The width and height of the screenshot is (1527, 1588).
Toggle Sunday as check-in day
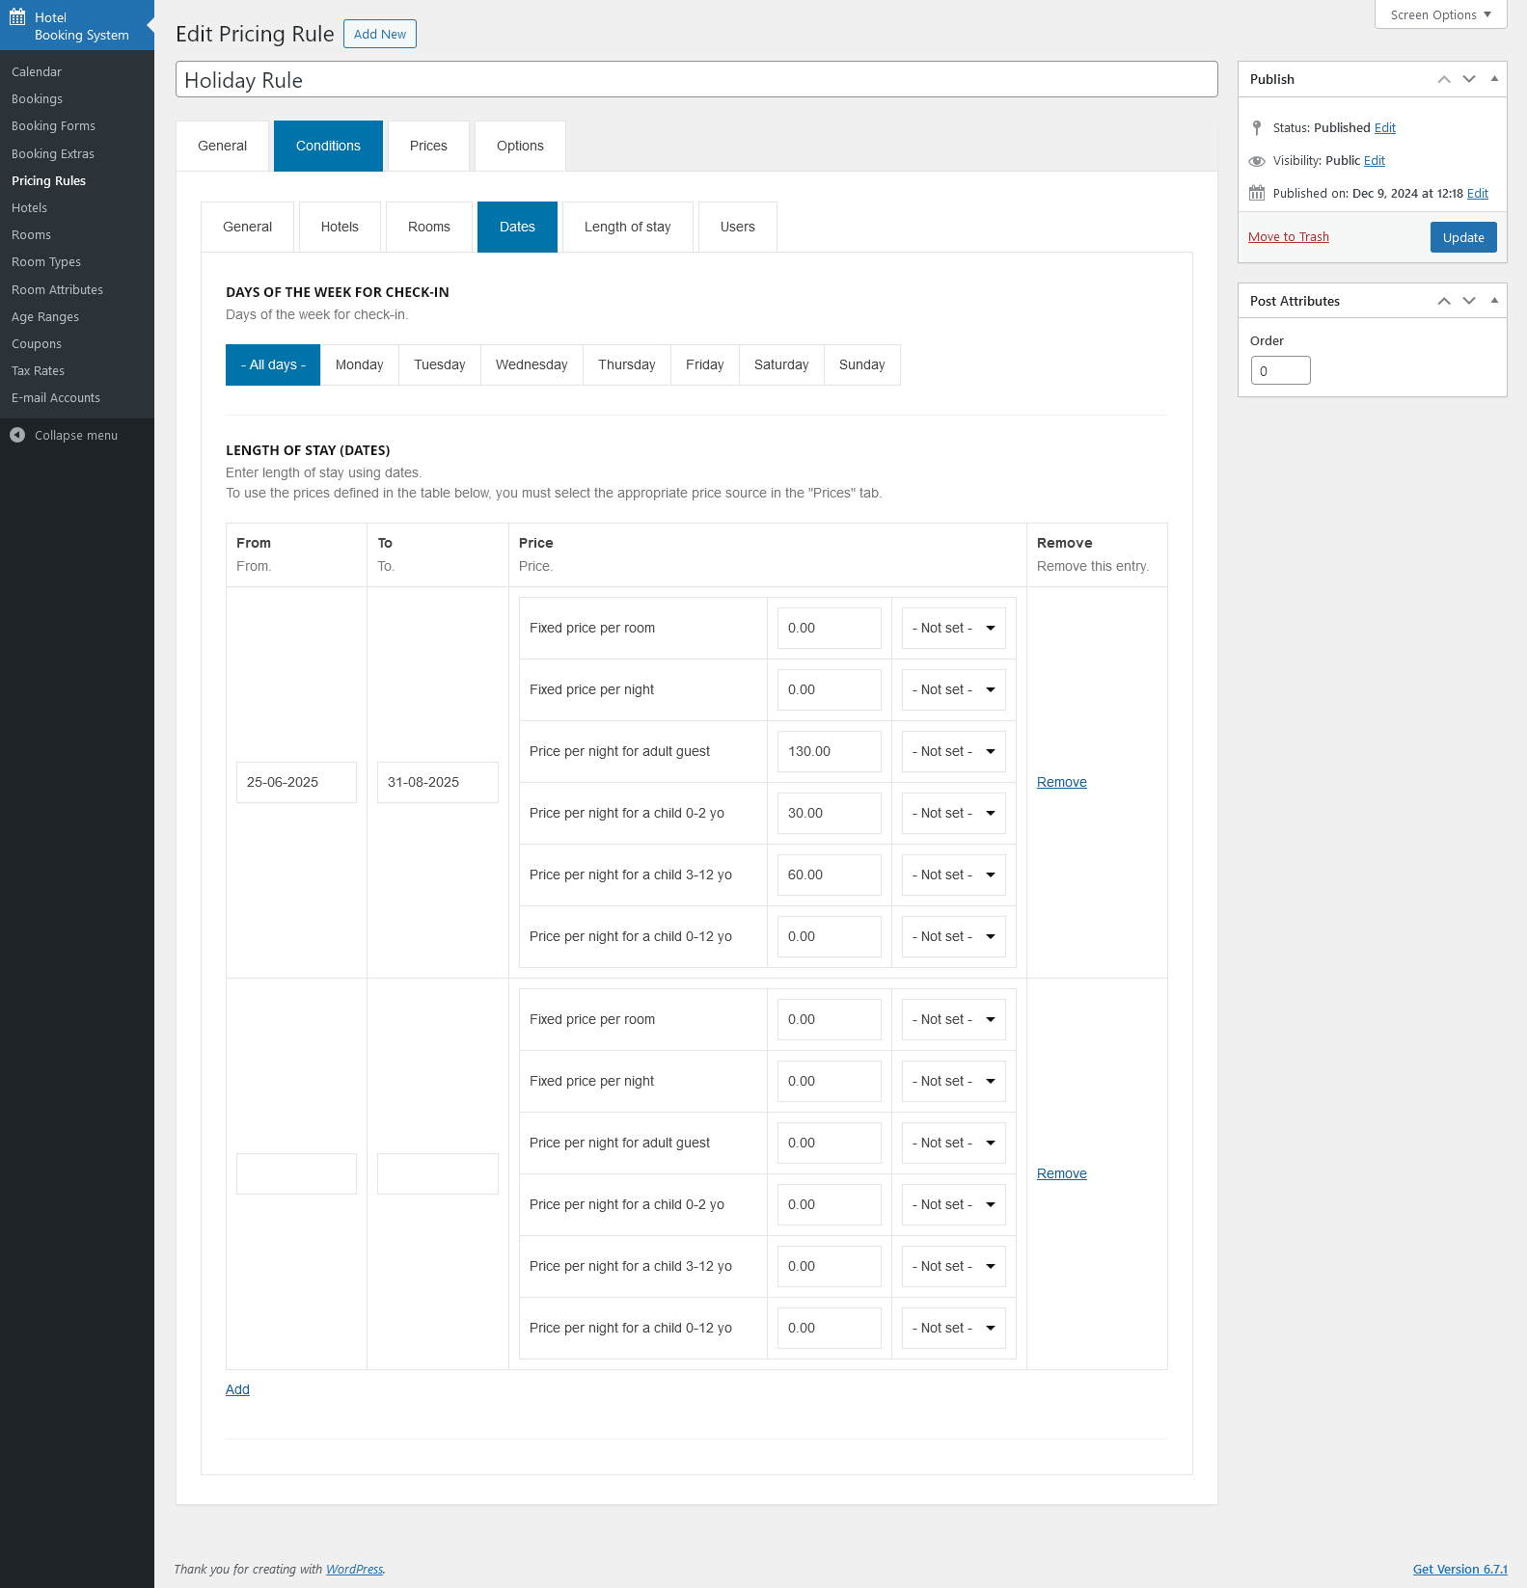(x=862, y=364)
